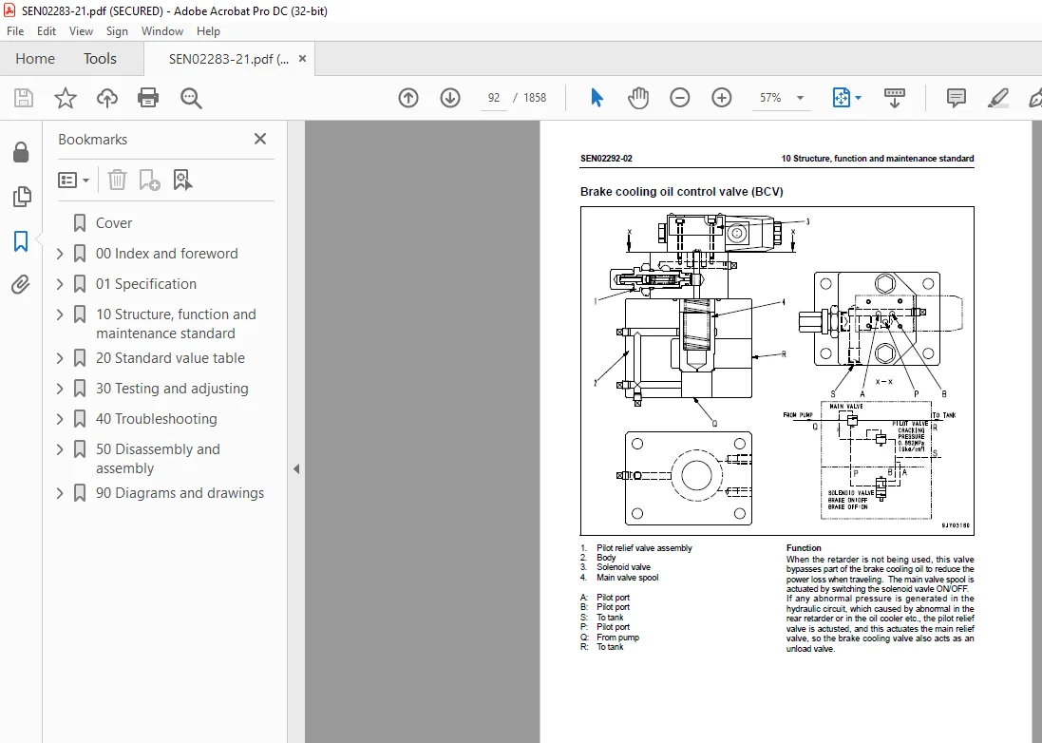
Task: Add a new bookmark icon
Action: coord(149,181)
